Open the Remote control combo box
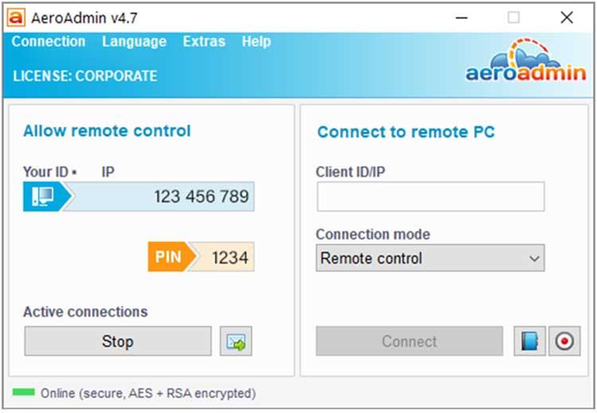This screenshot has width=597, height=413. [430, 258]
